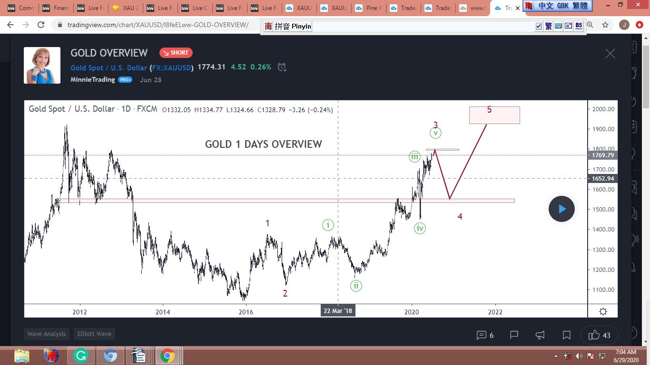The height and width of the screenshot is (365, 650).
Task: Play the chart idea with the play button
Action: point(561,209)
